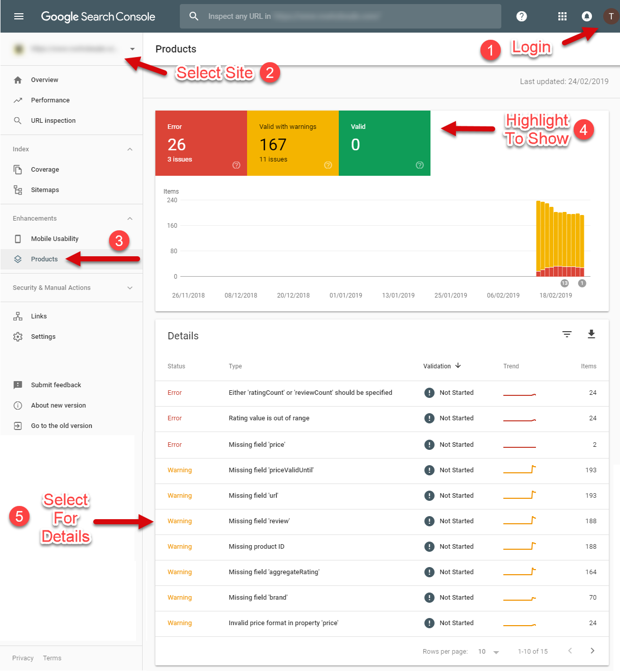Go to next page of results
This screenshot has width=620, height=671.
(592, 651)
